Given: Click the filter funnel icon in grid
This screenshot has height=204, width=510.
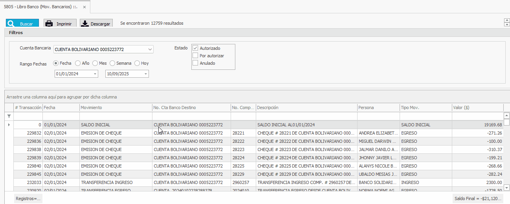Looking at the screenshot, I should pos(9,117).
